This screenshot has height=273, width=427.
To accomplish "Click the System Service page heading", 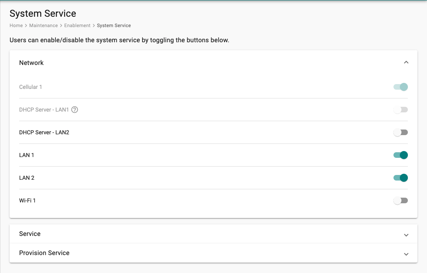I will point(43,14).
